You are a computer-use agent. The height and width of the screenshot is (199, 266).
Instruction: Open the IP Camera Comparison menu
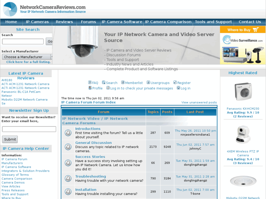168,22
